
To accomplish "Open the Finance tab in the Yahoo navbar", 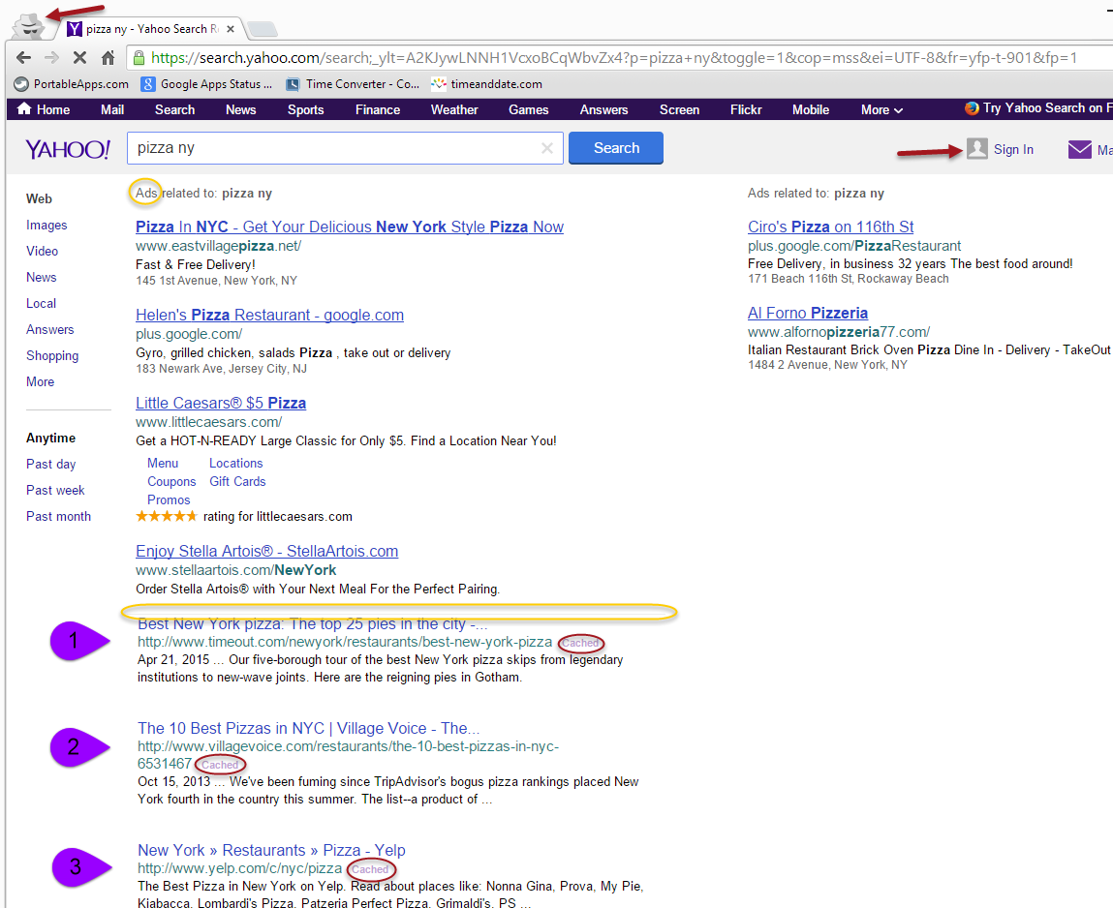I will [x=378, y=109].
